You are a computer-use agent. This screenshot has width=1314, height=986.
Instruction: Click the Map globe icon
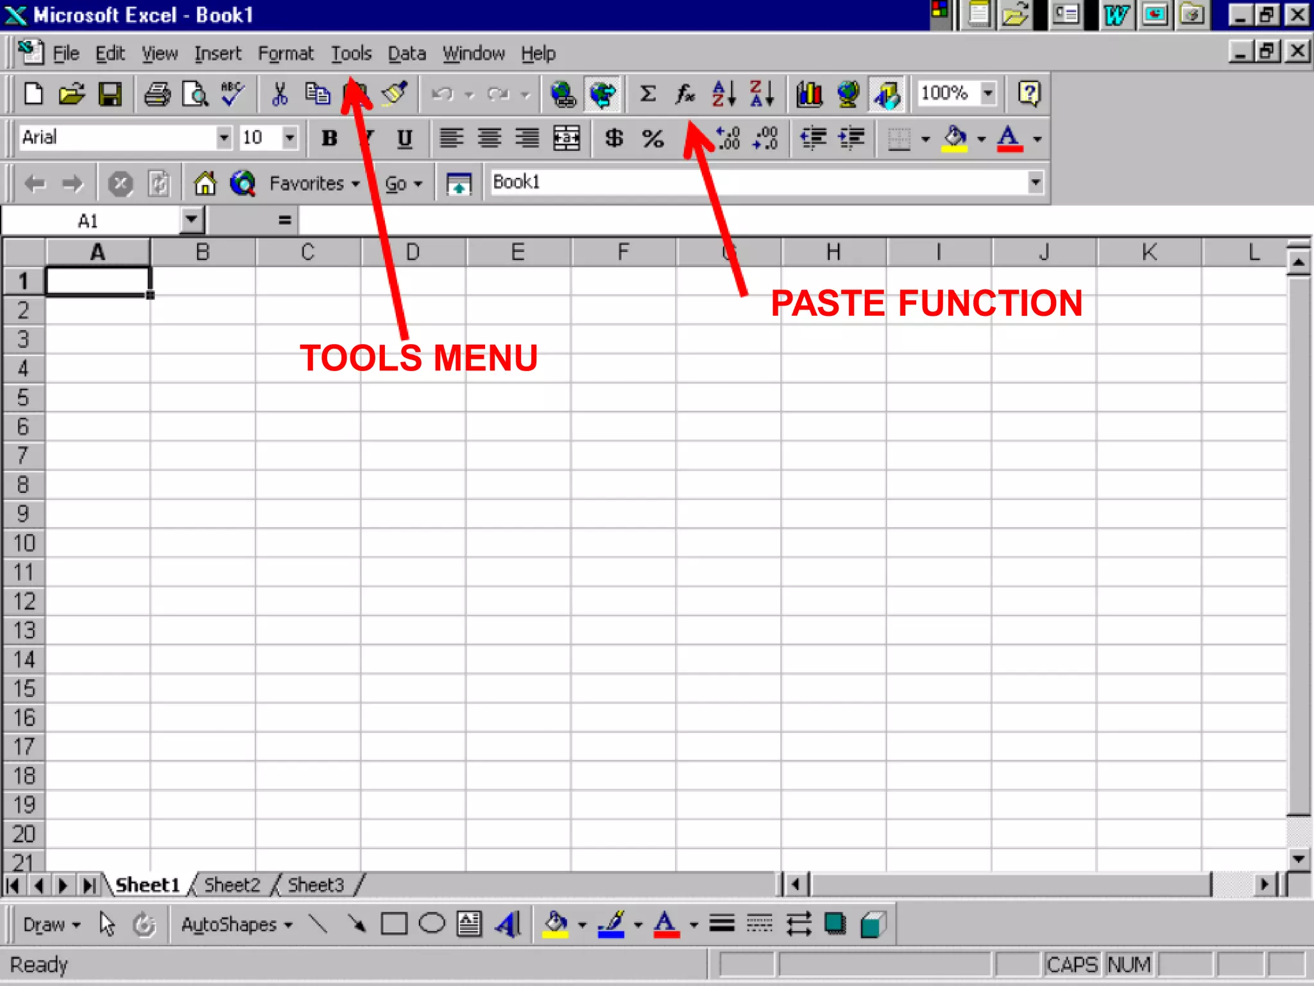[848, 94]
